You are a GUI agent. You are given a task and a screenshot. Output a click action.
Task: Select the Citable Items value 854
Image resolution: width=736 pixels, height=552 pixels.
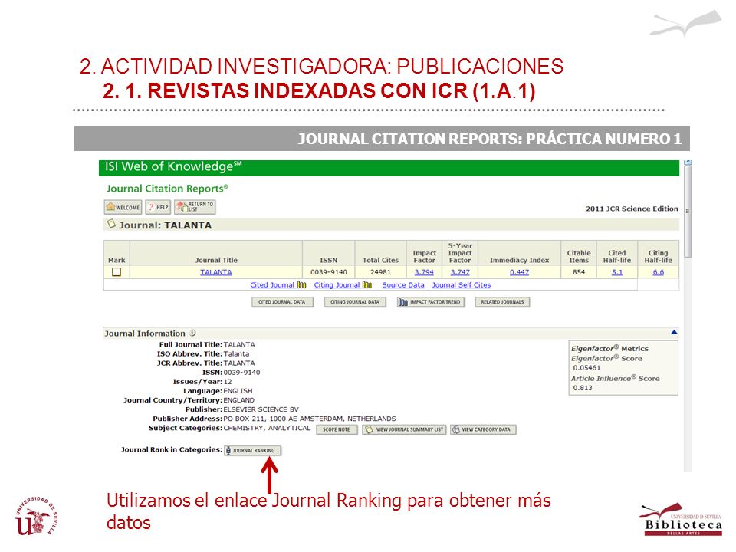click(579, 271)
